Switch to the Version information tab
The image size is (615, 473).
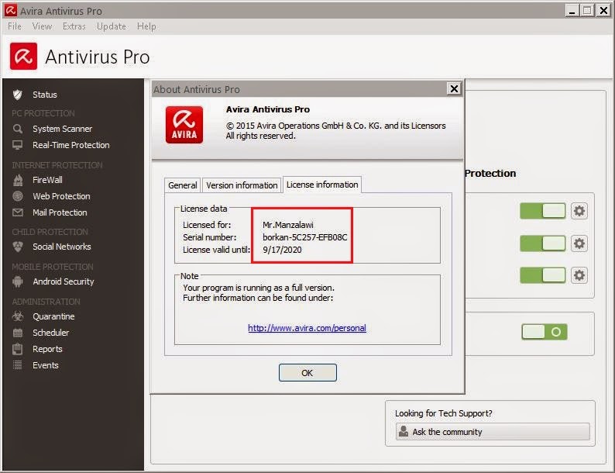tap(242, 185)
